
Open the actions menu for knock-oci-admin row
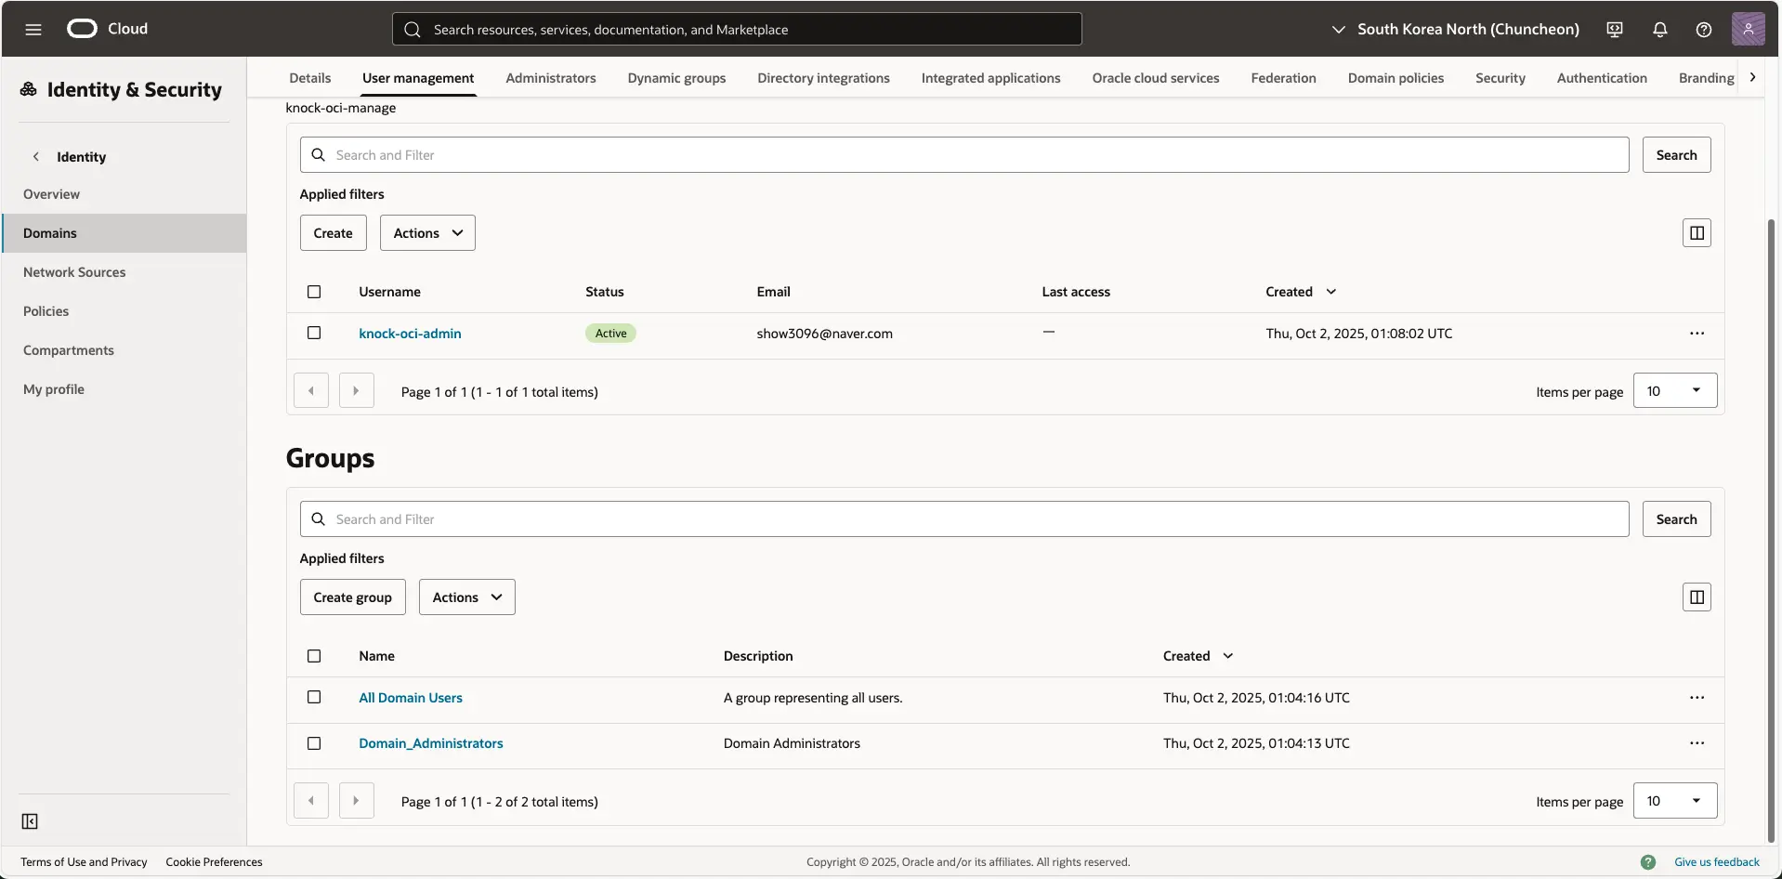pos(1697,333)
